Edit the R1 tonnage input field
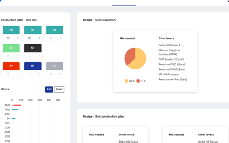The width and height of the screenshot is (229, 143). 8,74
